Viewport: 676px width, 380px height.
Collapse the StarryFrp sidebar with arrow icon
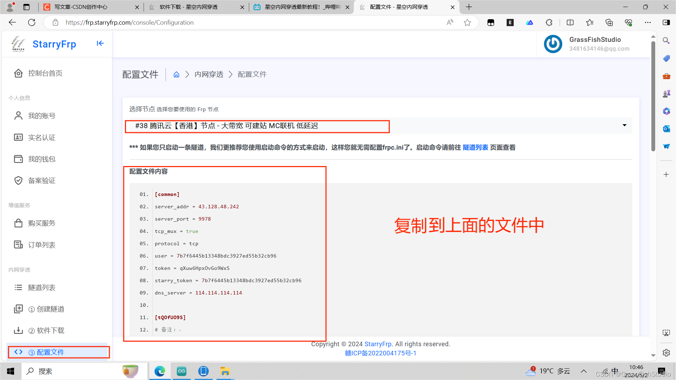pos(100,43)
